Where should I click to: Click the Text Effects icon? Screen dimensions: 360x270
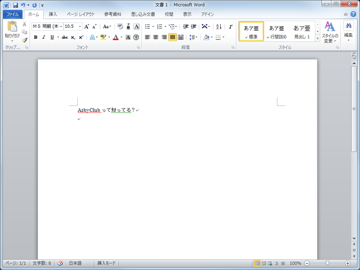pyautogui.click(x=92, y=37)
